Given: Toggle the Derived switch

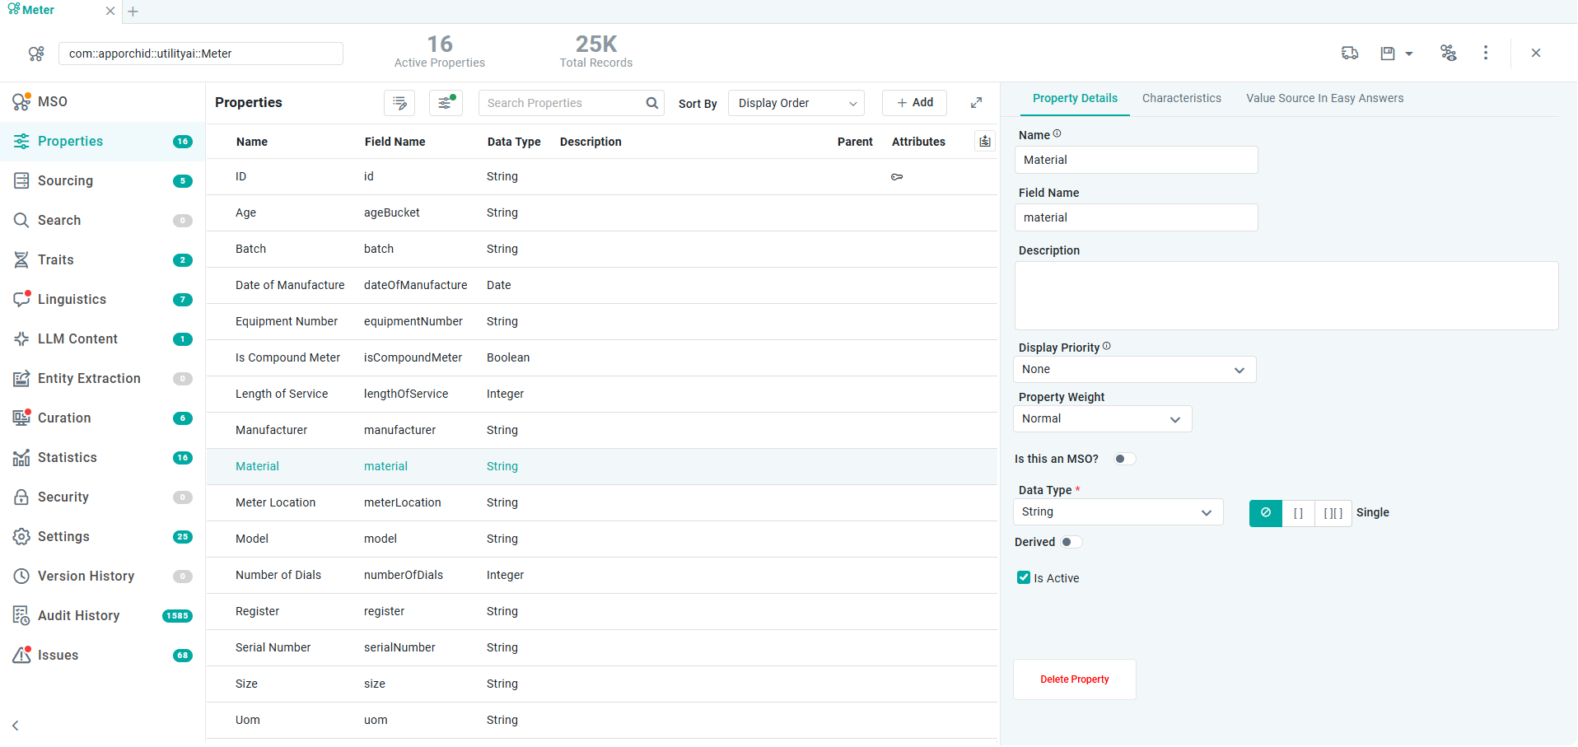Looking at the screenshot, I should [x=1071, y=542].
